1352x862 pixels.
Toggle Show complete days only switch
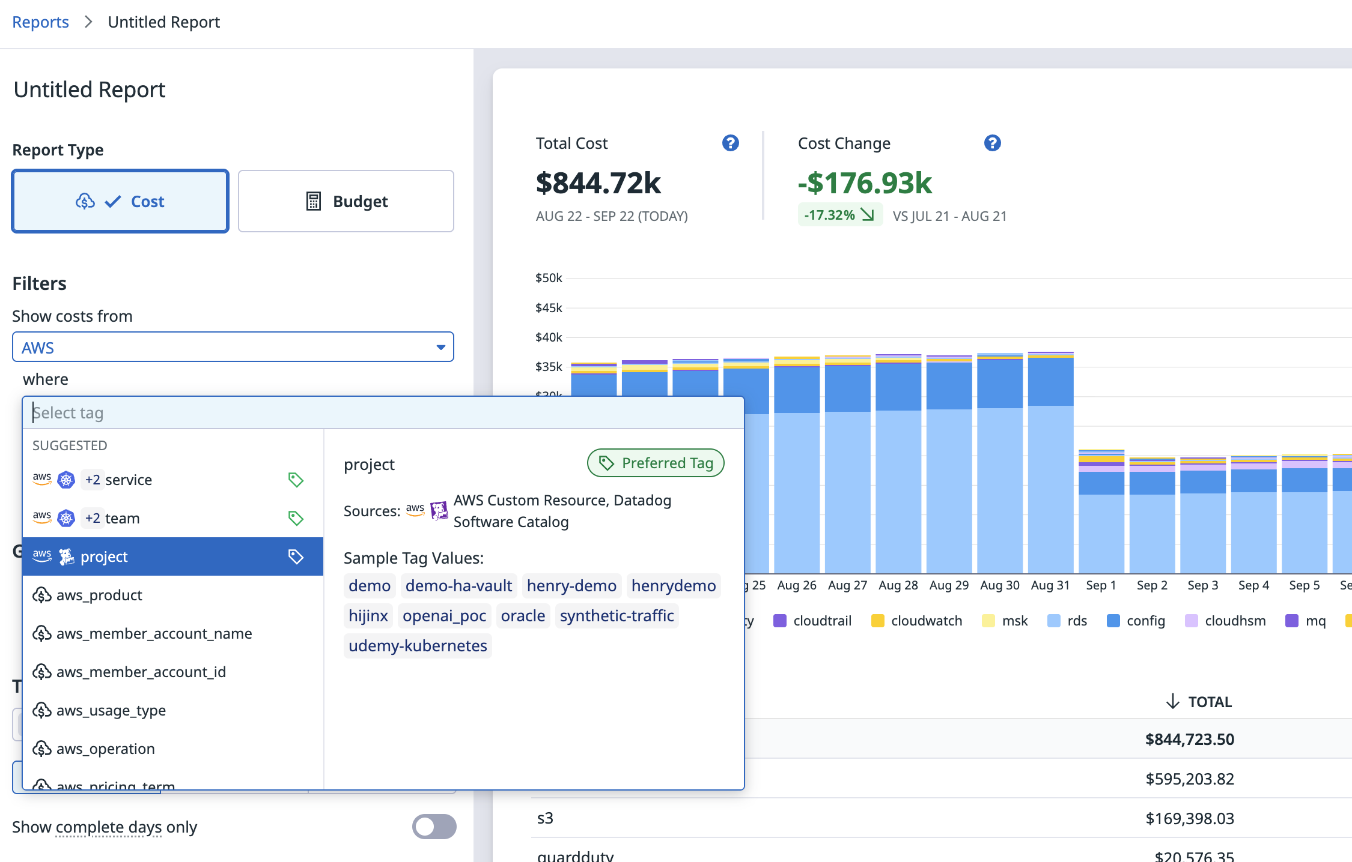click(434, 827)
